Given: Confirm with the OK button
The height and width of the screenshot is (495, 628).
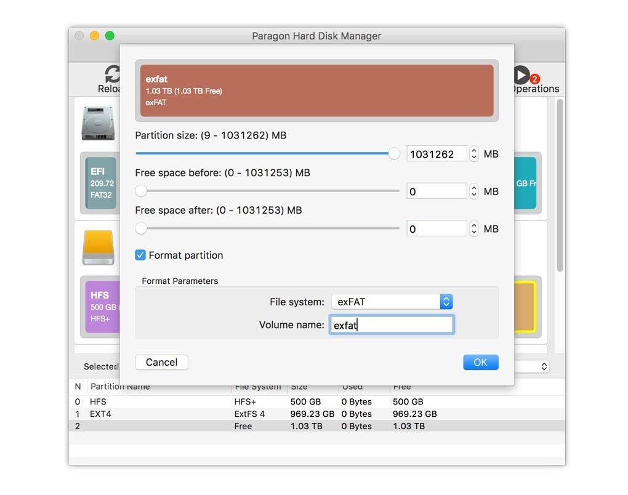Looking at the screenshot, I should (481, 363).
